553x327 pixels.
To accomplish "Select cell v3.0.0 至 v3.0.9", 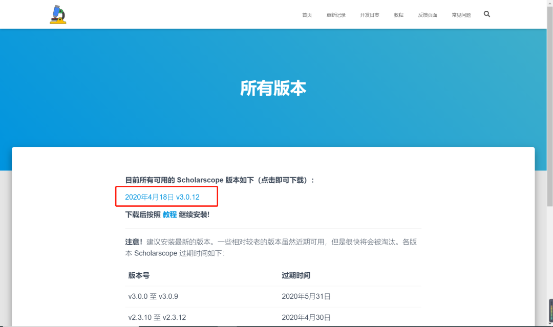I will point(153,296).
